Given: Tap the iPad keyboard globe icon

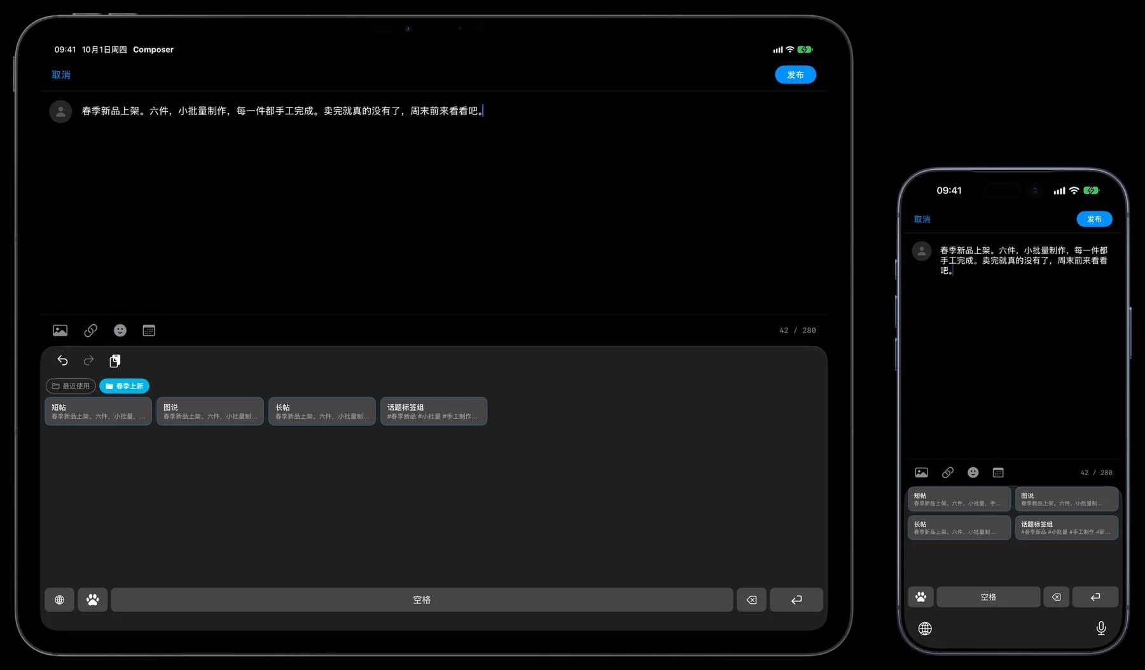Looking at the screenshot, I should 59,600.
